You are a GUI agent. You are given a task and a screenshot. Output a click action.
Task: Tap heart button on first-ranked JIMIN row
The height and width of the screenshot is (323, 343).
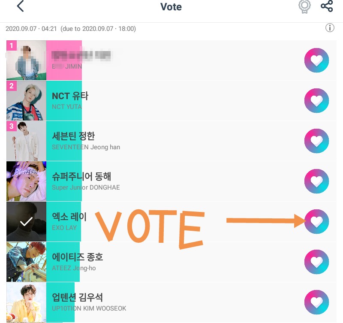pyautogui.click(x=316, y=60)
